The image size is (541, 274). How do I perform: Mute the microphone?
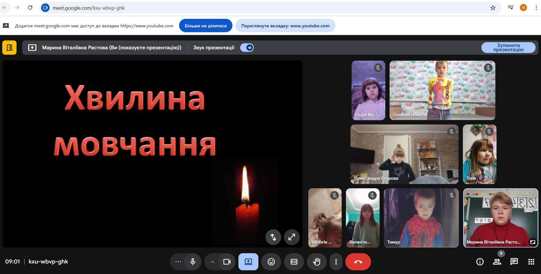[193, 262]
